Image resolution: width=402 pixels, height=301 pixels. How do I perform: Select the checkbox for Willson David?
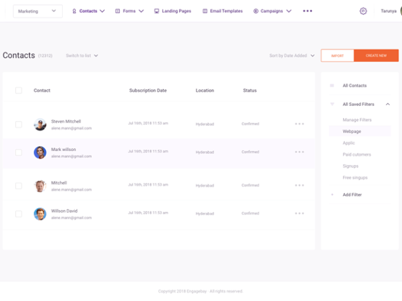[18, 213]
